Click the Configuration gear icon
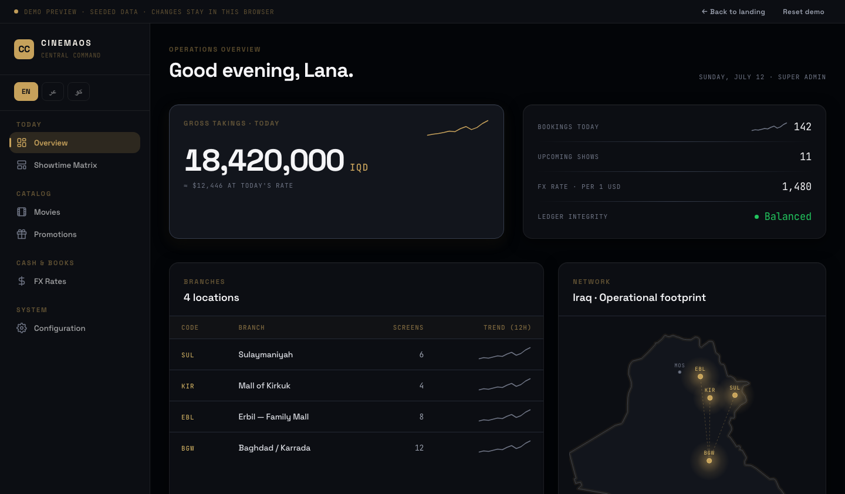Screen dimensions: 845x494 pos(22,328)
